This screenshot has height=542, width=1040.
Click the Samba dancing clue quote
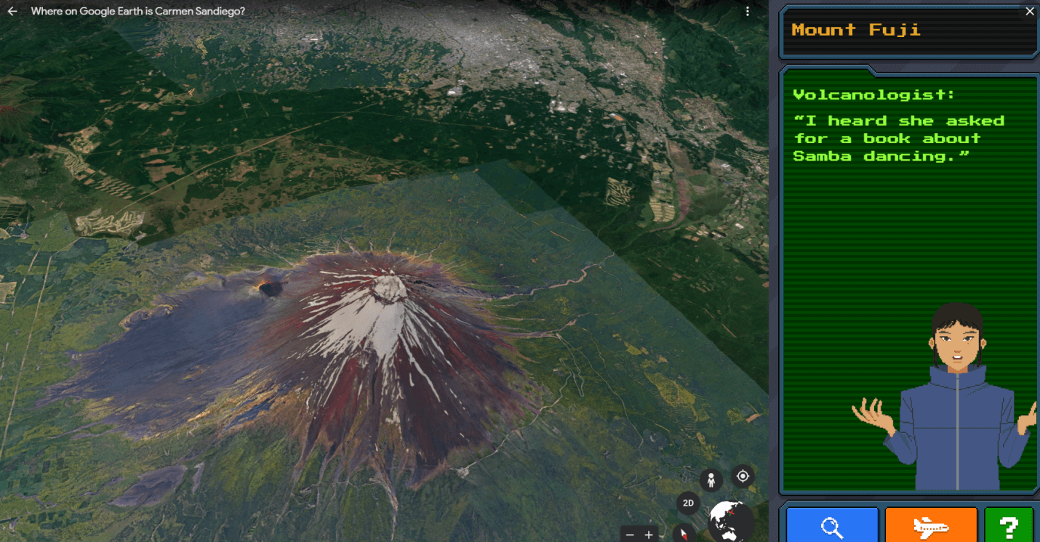[x=899, y=138]
